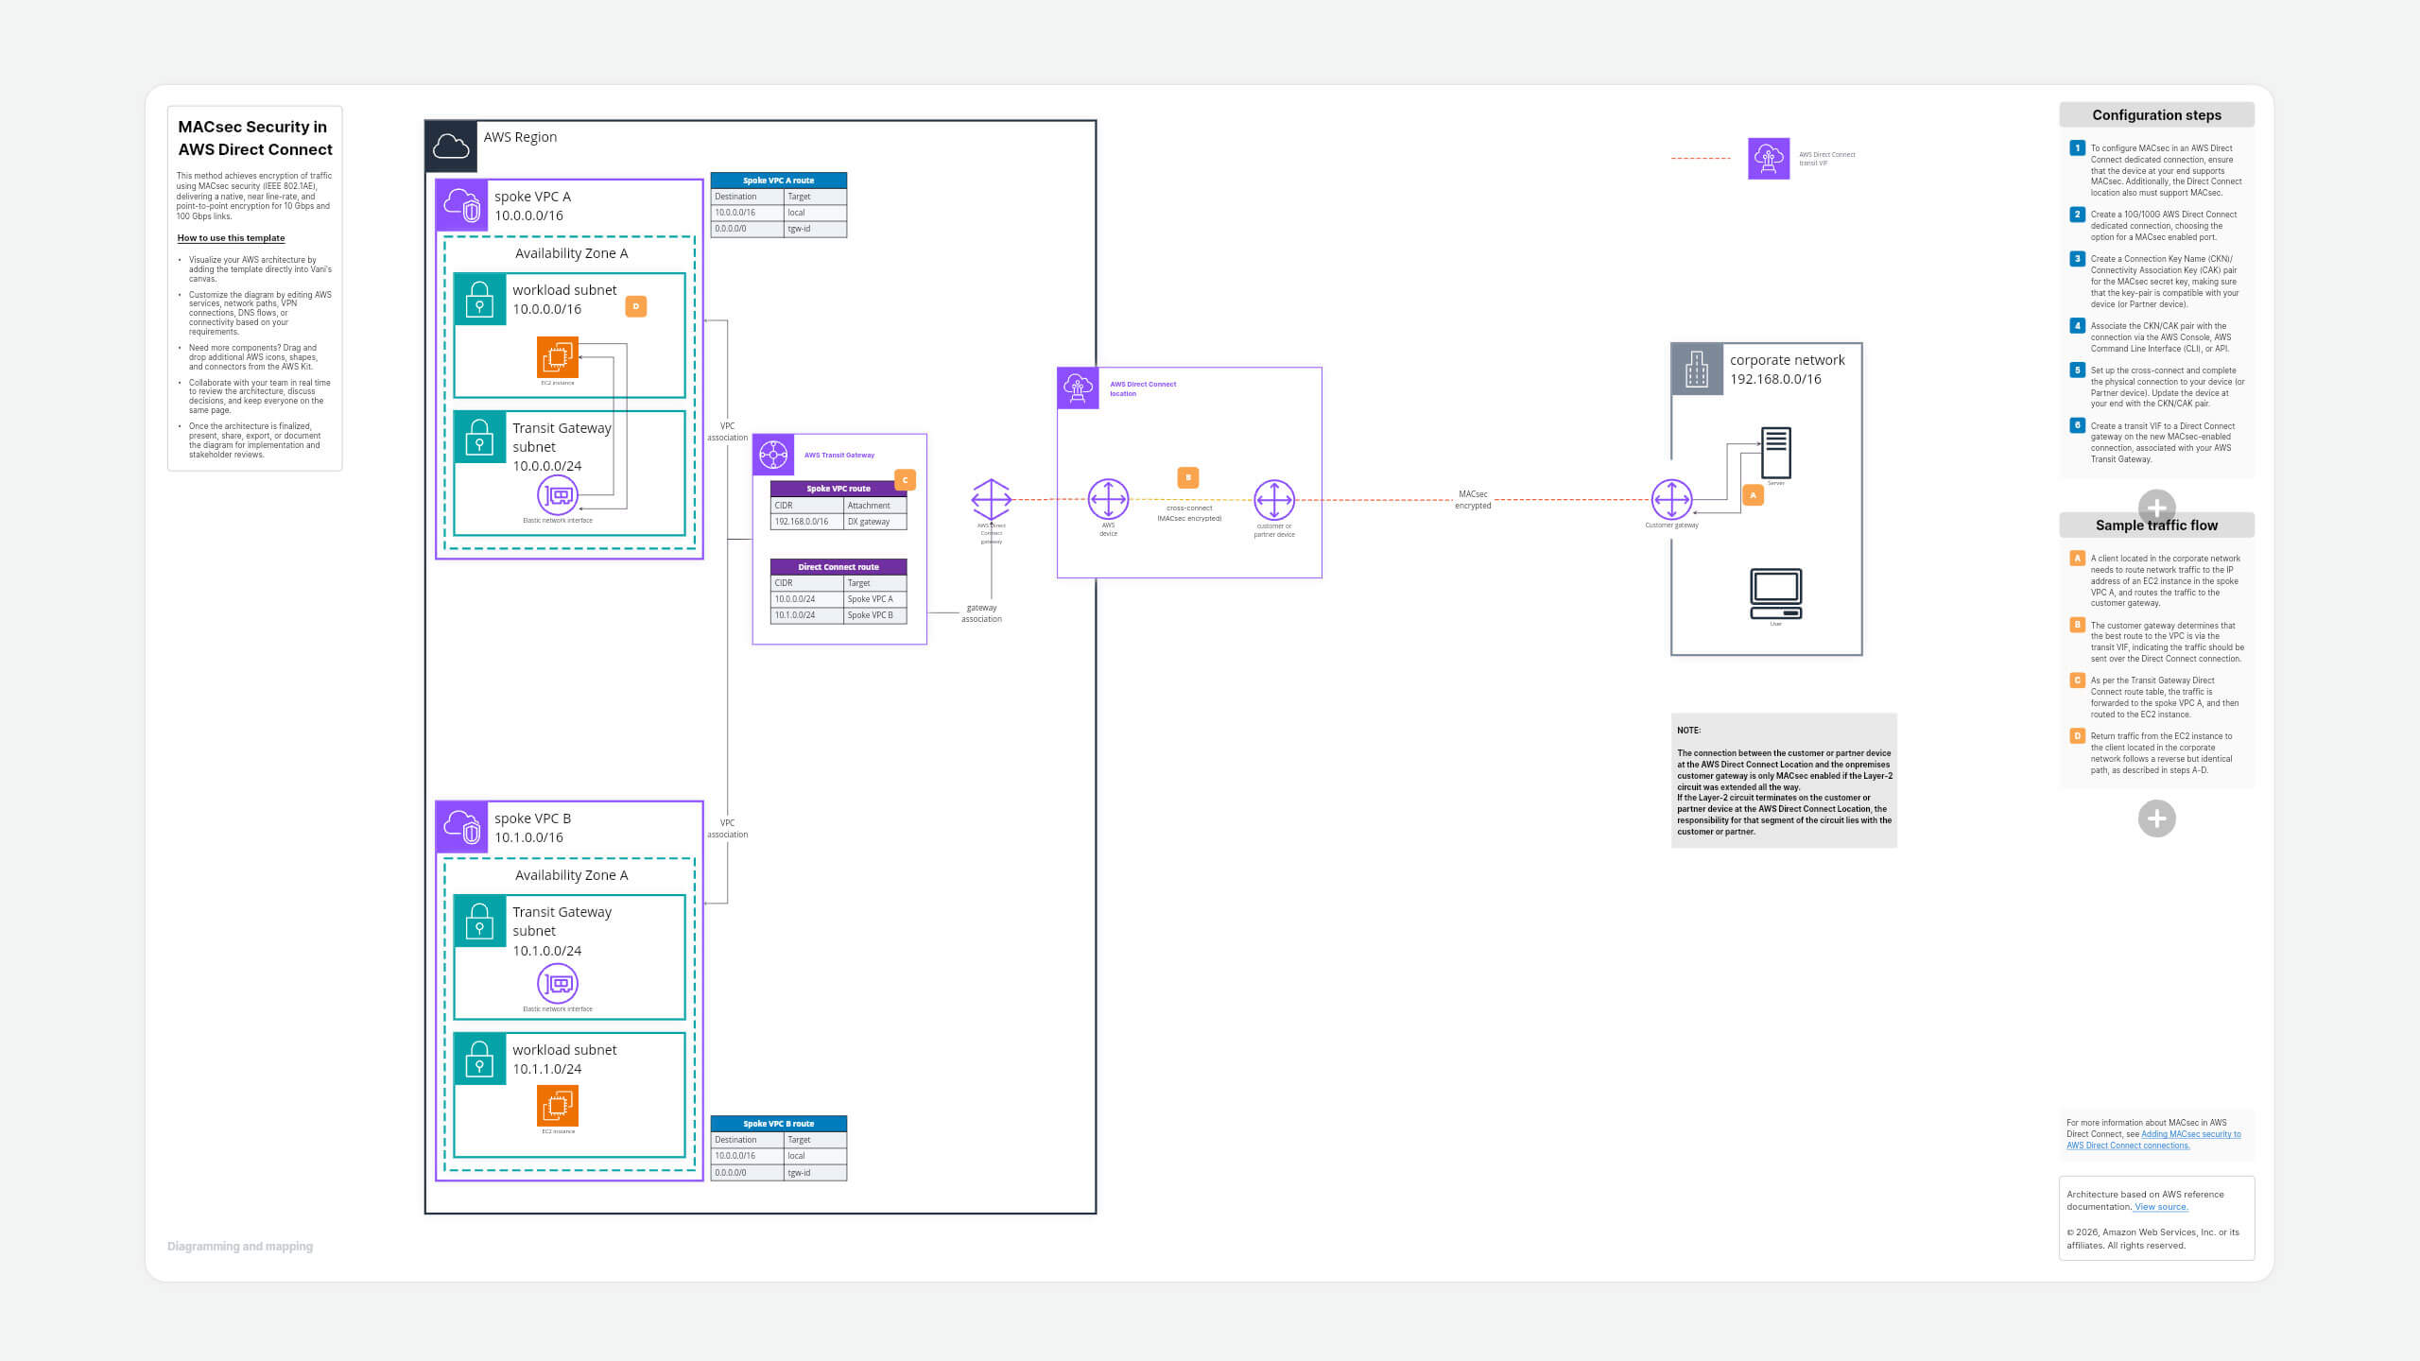Click '192.168.0.0/16' cell in Spoke VPC route

[x=807, y=522]
